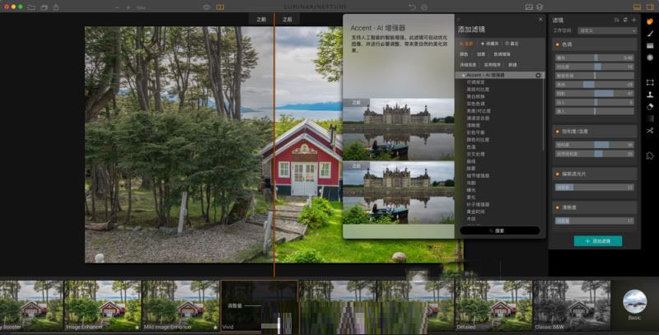The image size is (659, 335).
Task: Toggle the eye preview icon in toolbar
Action: tap(206, 7)
